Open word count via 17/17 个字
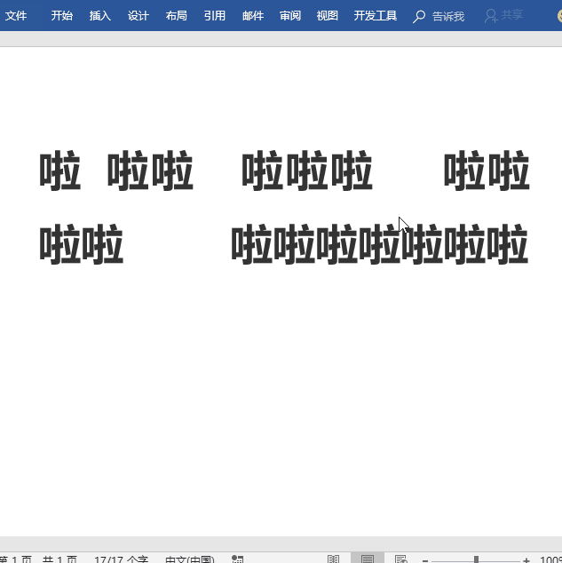The image size is (562, 563). (122, 559)
